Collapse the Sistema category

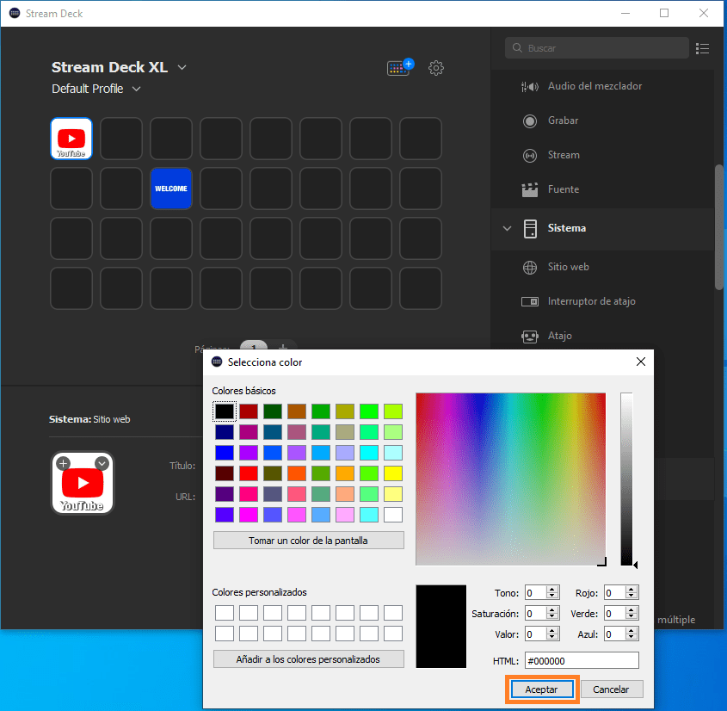(508, 228)
